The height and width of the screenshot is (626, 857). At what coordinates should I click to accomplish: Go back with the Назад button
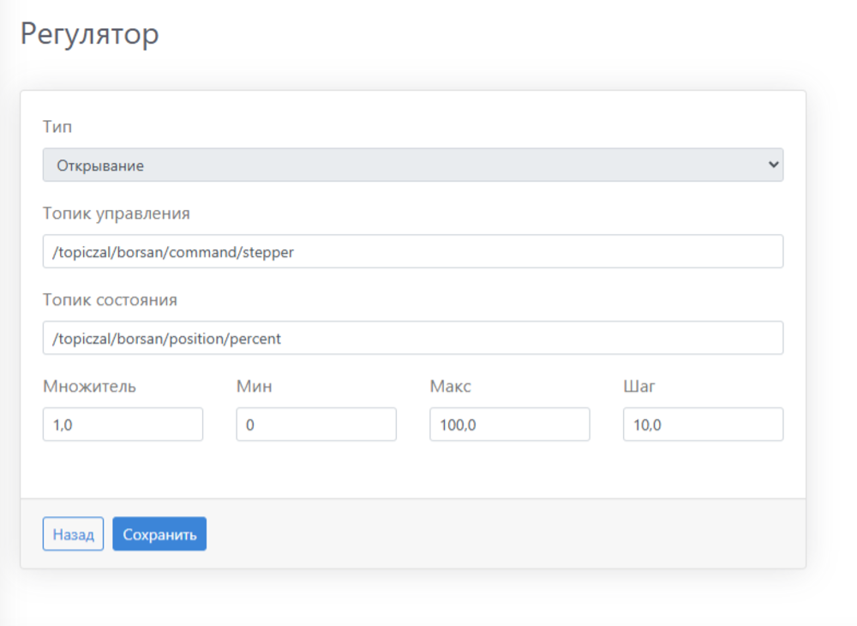coord(73,533)
